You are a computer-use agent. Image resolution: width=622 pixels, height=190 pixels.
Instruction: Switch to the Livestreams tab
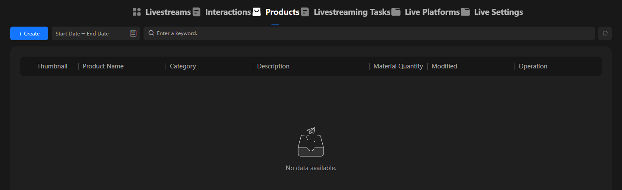168,12
